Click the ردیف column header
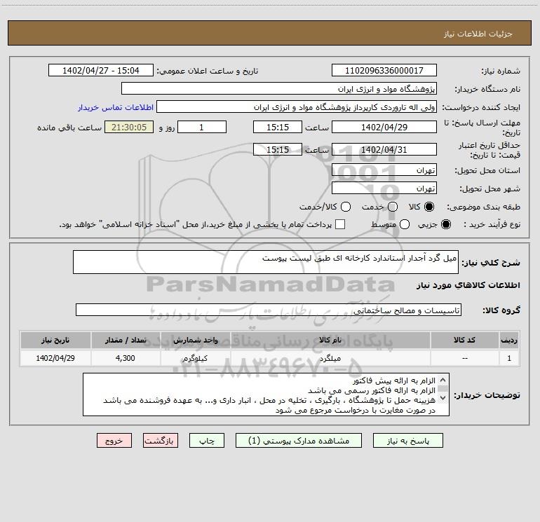This screenshot has width=540, height=522. 509,340
